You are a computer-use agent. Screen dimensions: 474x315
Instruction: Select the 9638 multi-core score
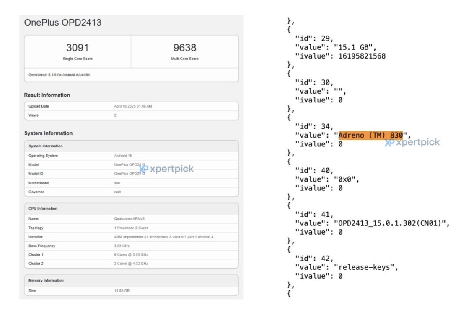[x=185, y=48]
